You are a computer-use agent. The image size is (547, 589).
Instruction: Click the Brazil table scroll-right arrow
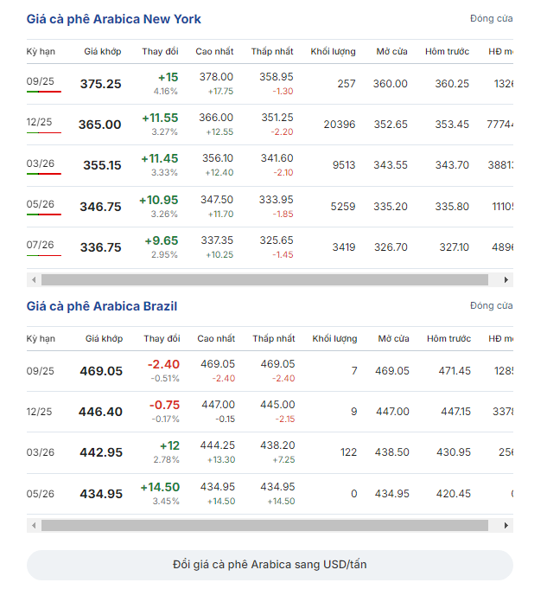pos(506,525)
